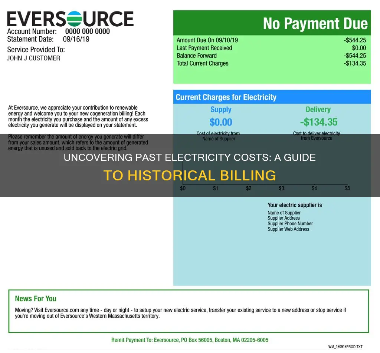The image size is (380, 353).
Task: Click the WM_190916PROD.TXT footer code
Action: click(345, 347)
